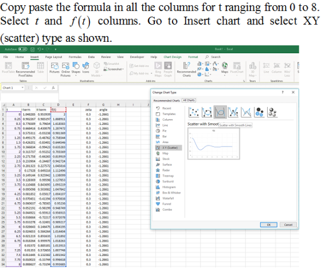
Task: Switch to the Home ribbon tab
Action: pos(19,57)
